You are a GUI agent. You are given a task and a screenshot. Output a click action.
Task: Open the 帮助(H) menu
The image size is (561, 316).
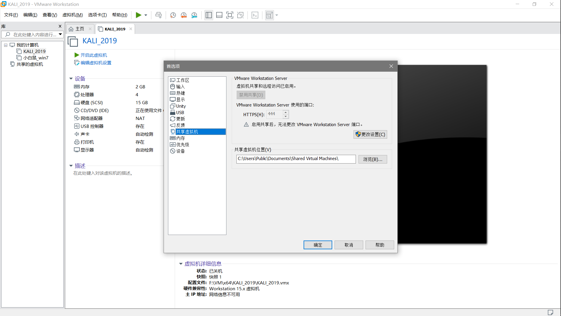[120, 15]
